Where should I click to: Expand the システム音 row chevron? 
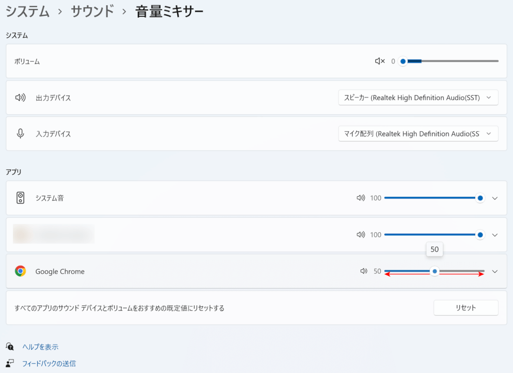click(495, 198)
